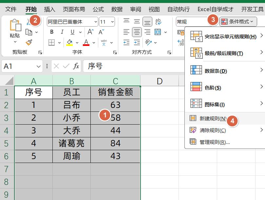The width and height of the screenshot is (265, 200).
Task: Expand the Copy options arrow
Action: click(x=36, y=32)
